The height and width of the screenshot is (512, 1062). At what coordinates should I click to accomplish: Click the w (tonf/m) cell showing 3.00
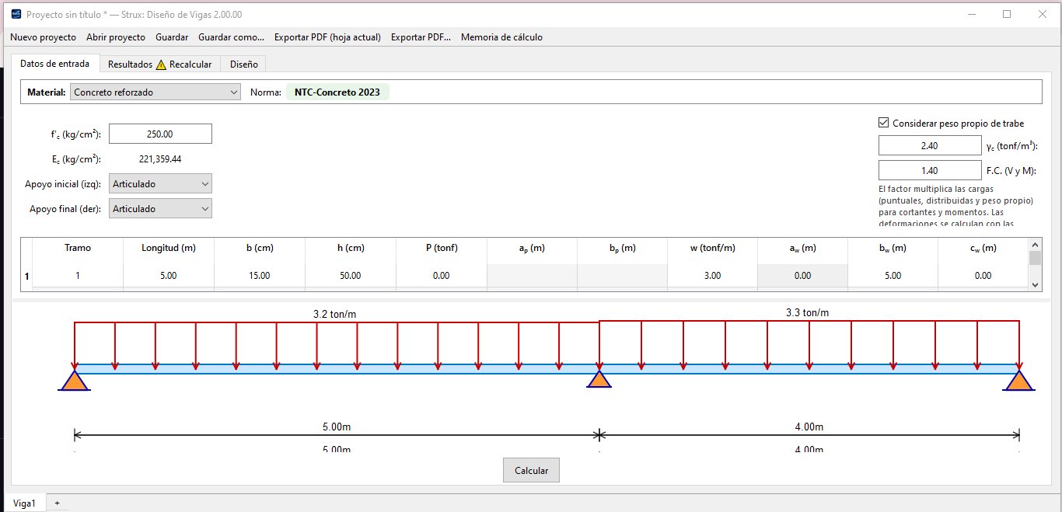pos(712,276)
